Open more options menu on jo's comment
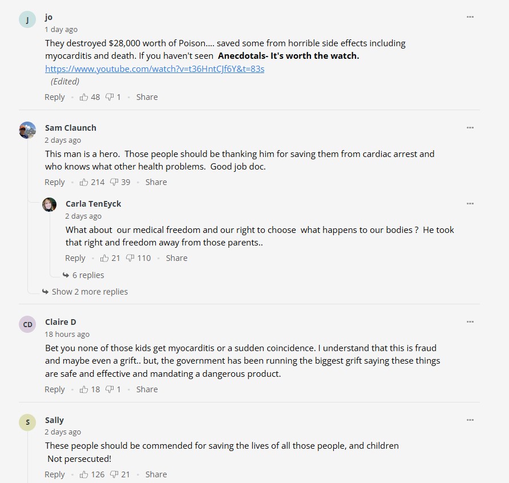The width and height of the screenshot is (509, 483). coord(470,17)
